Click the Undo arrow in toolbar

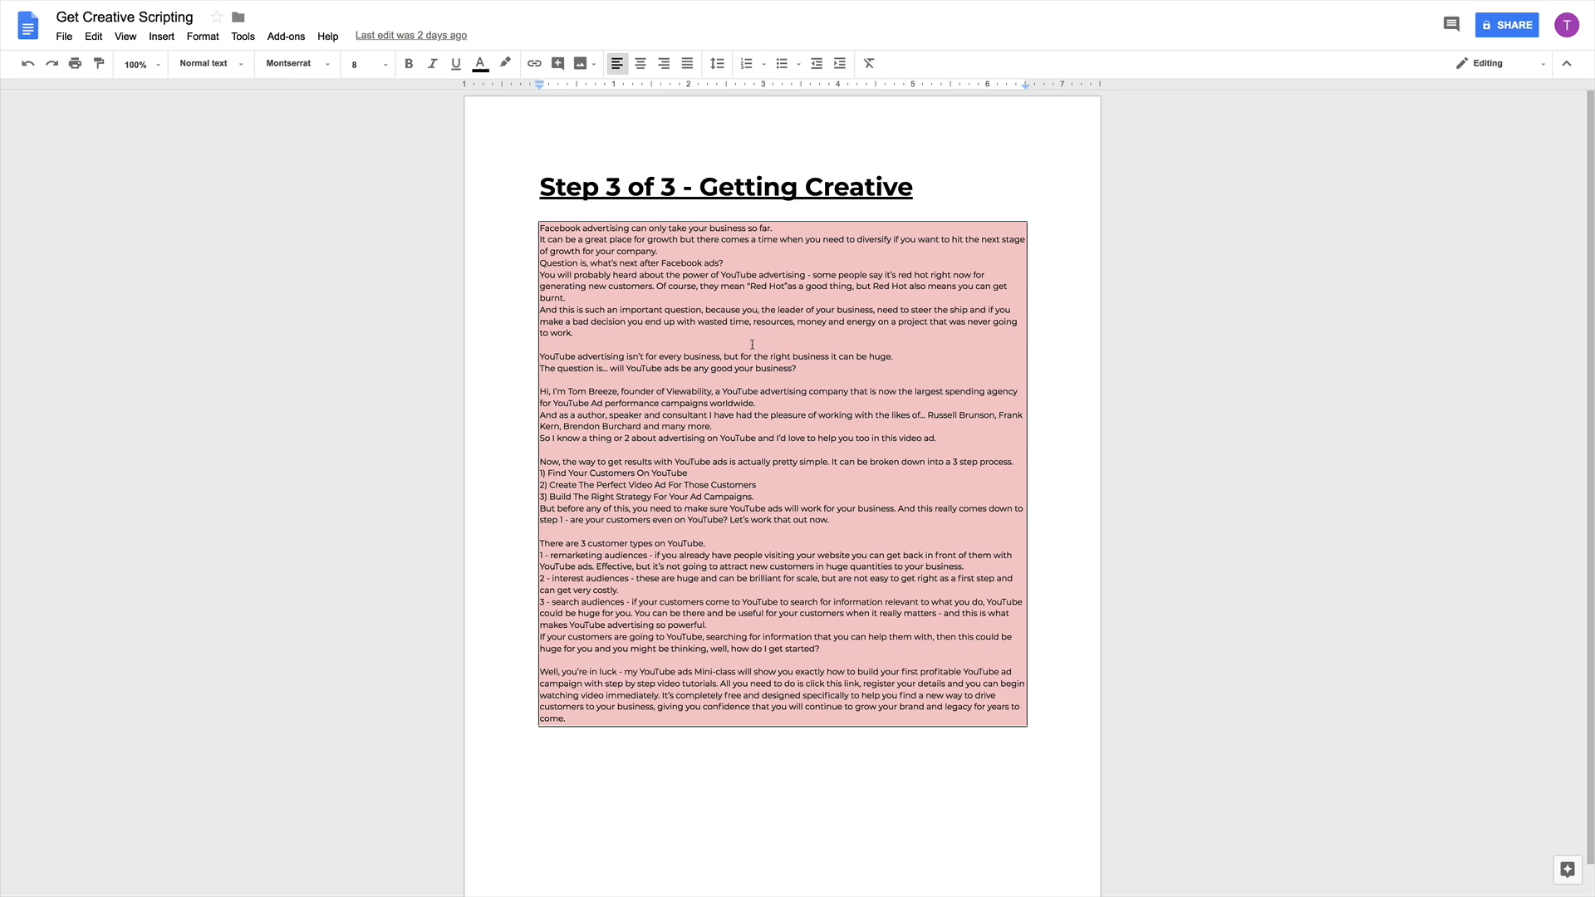28,64
